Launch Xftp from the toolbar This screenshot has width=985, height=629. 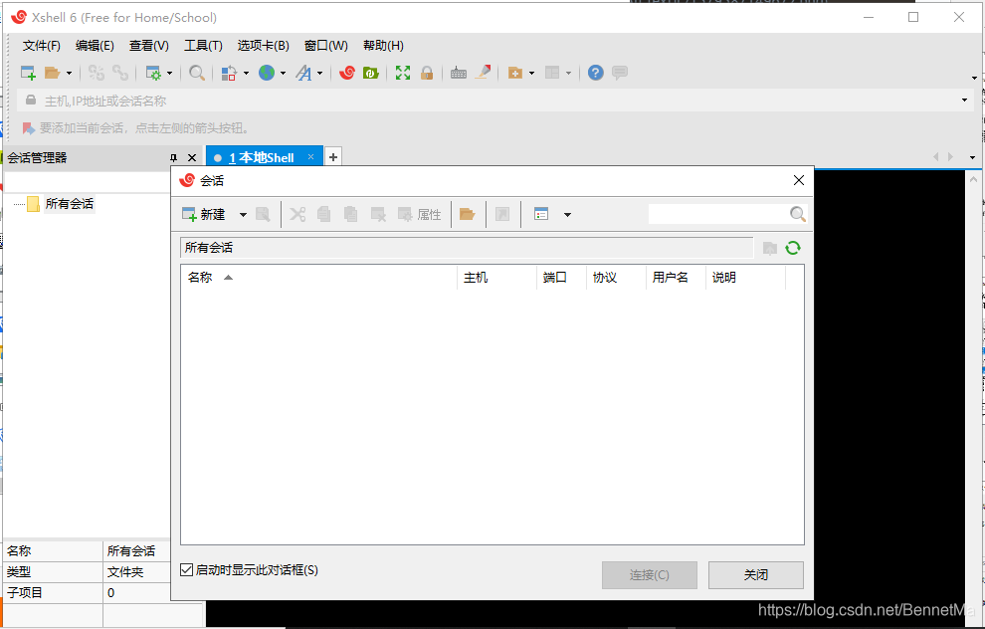[370, 73]
